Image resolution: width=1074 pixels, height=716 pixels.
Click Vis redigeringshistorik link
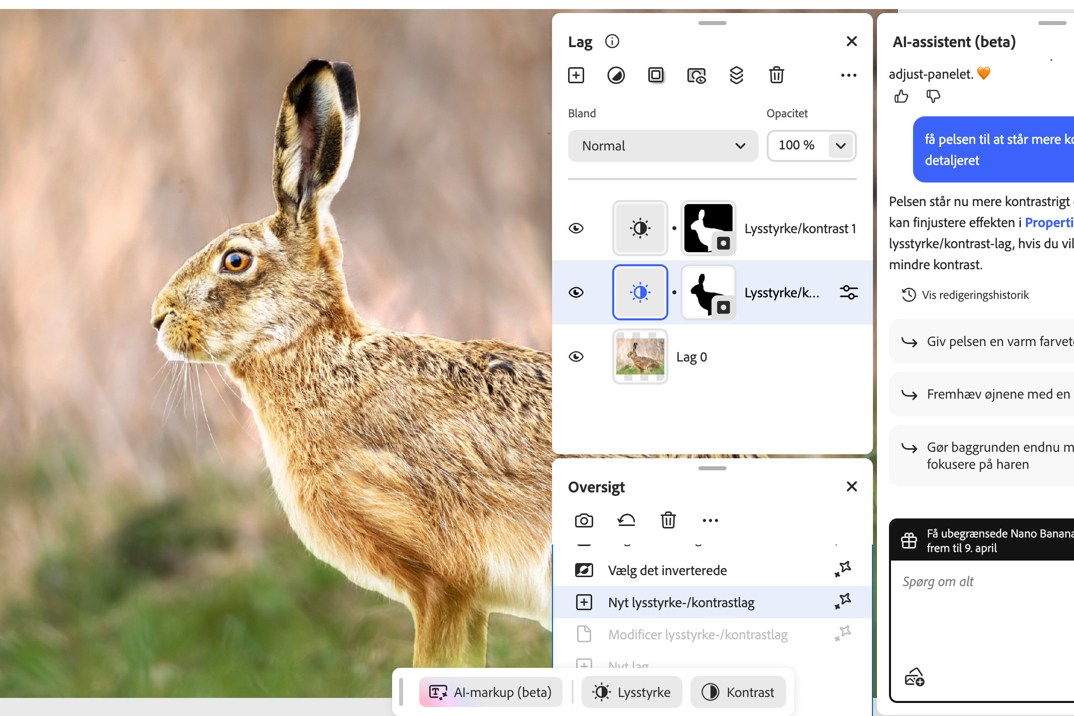click(x=975, y=295)
